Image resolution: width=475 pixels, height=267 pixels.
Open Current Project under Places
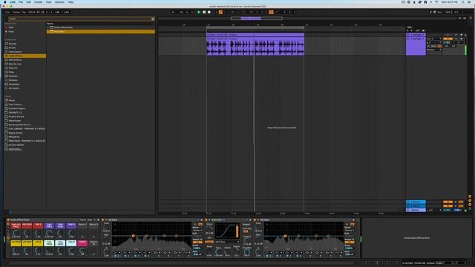17,108
